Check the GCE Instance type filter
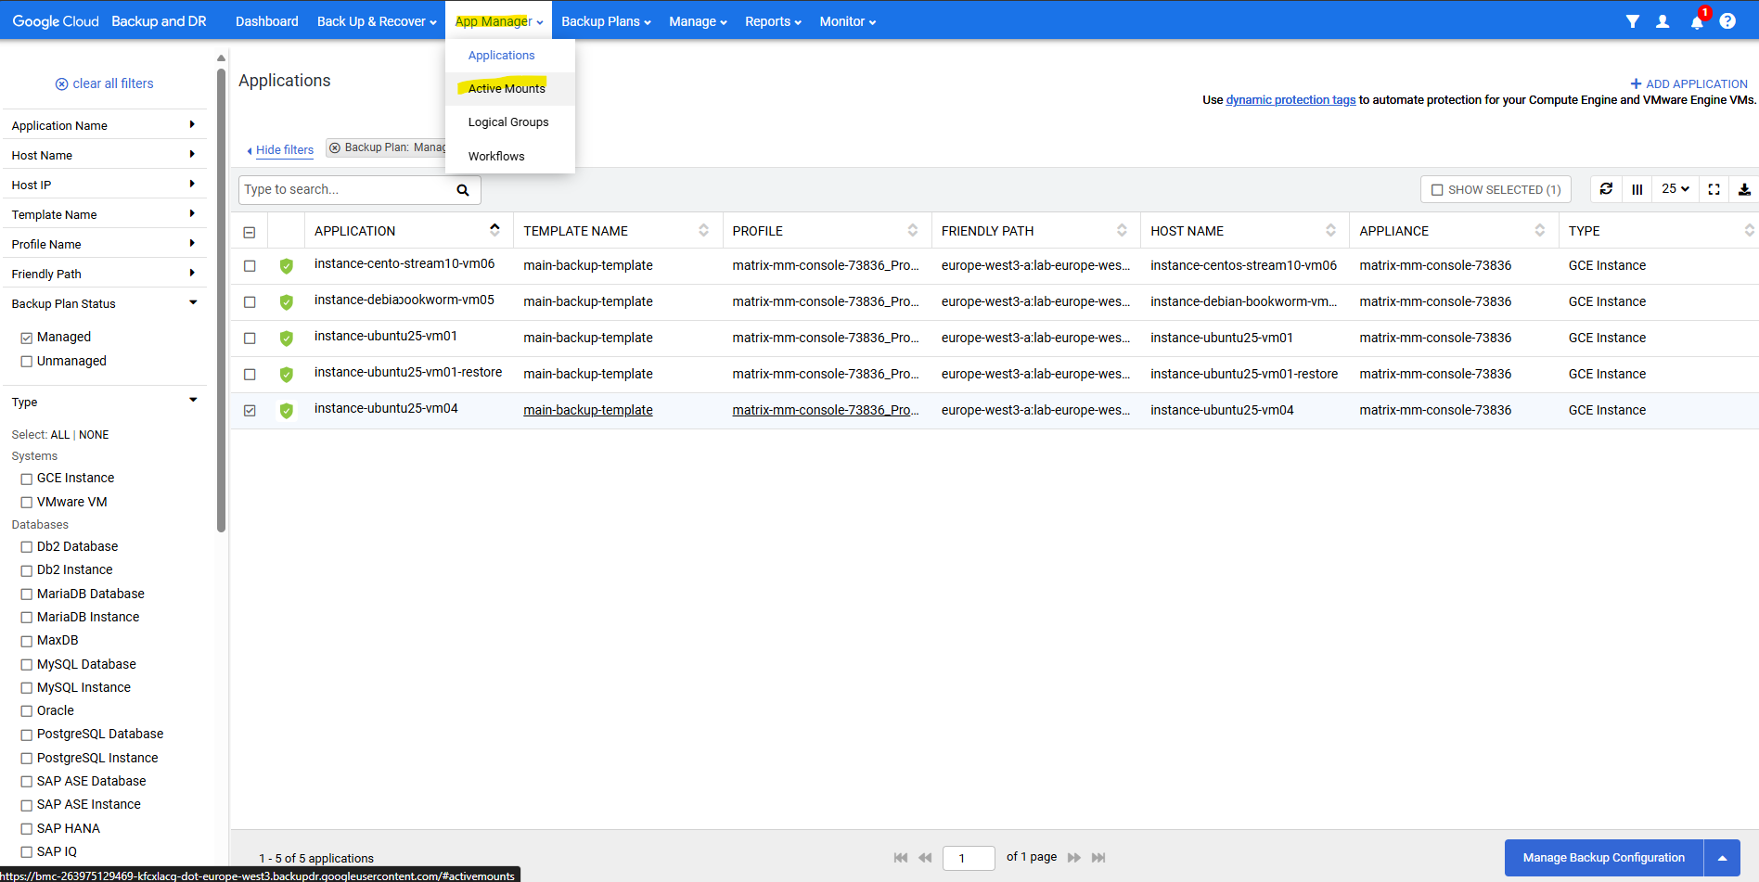 [27, 479]
